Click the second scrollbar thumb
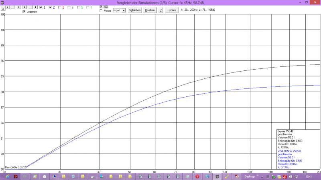This screenshot has height=180, width=321. pyautogui.click(x=30, y=7)
